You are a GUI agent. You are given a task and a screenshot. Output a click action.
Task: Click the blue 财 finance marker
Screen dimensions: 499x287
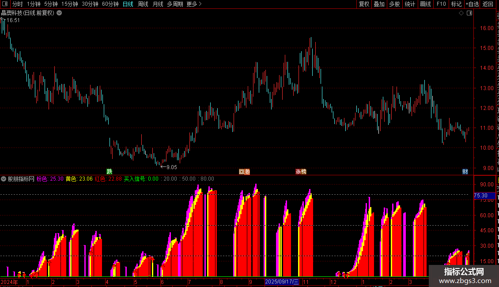click(x=465, y=172)
